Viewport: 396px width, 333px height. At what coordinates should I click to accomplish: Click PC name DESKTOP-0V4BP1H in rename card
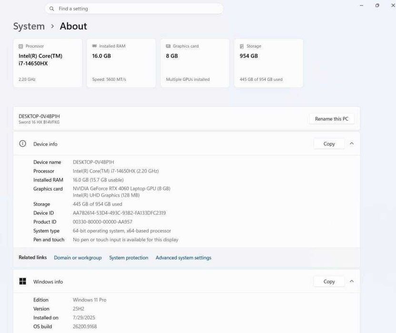pyautogui.click(x=39, y=116)
